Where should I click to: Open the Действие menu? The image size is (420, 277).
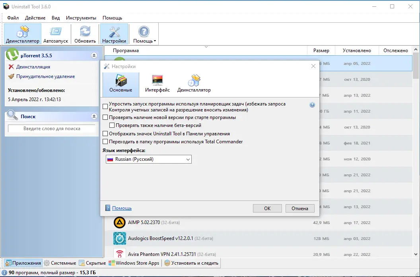(35, 18)
